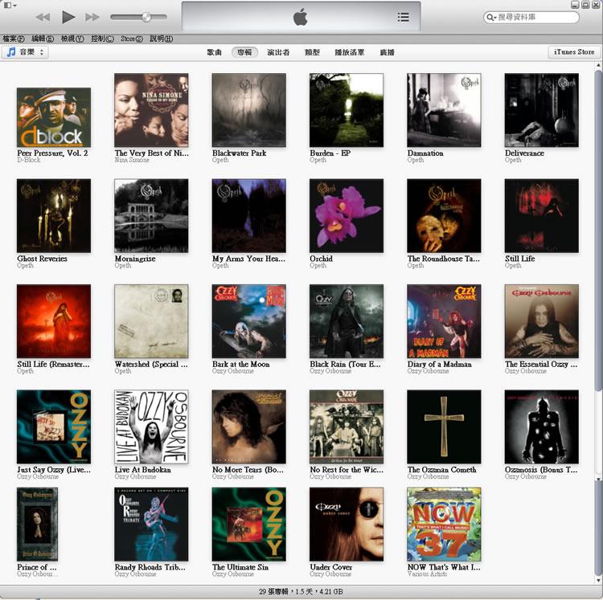
Task: Click the 'D-Block' artist name text
Action: tap(29, 160)
